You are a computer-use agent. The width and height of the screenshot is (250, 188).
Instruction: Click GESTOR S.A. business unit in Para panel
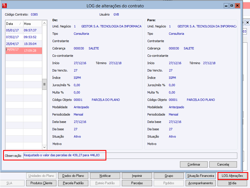tap(207, 26)
